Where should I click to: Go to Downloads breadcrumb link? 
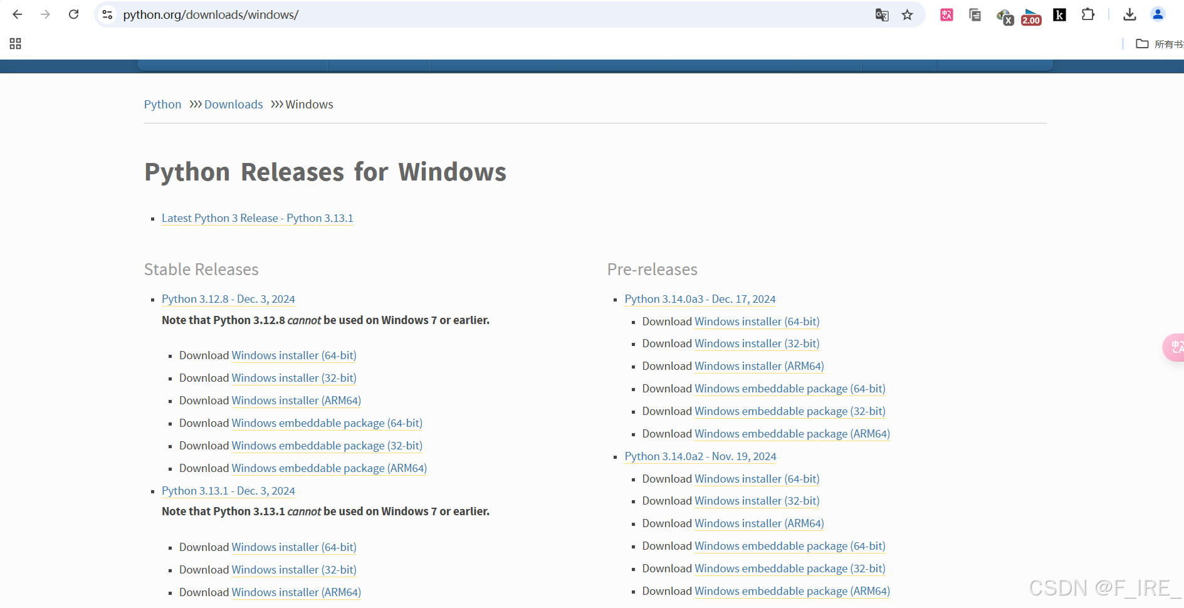(x=233, y=104)
